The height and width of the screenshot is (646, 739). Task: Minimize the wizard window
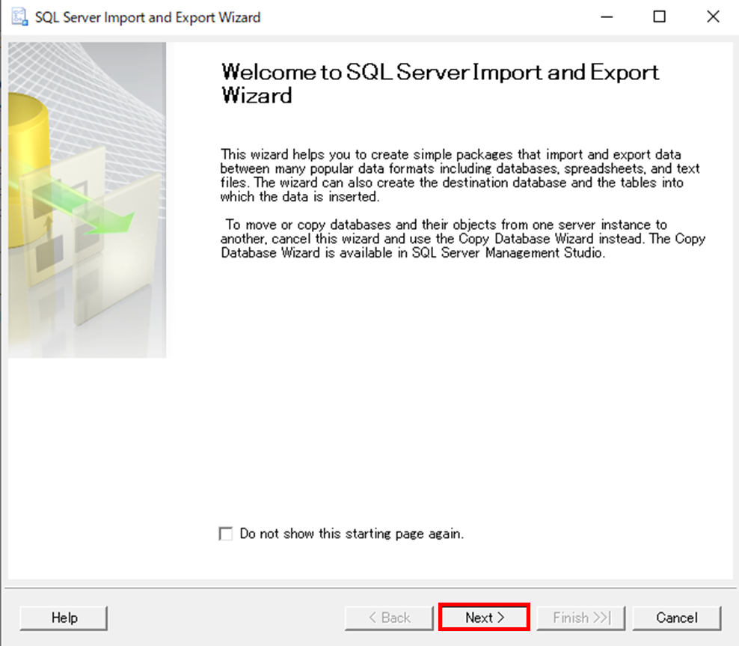tap(607, 17)
